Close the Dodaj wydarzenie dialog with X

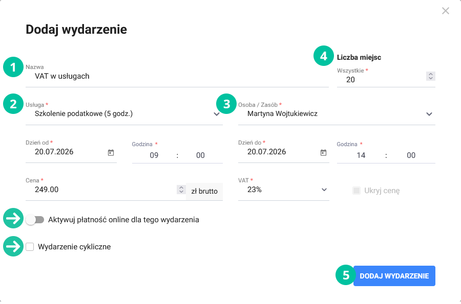(446, 11)
